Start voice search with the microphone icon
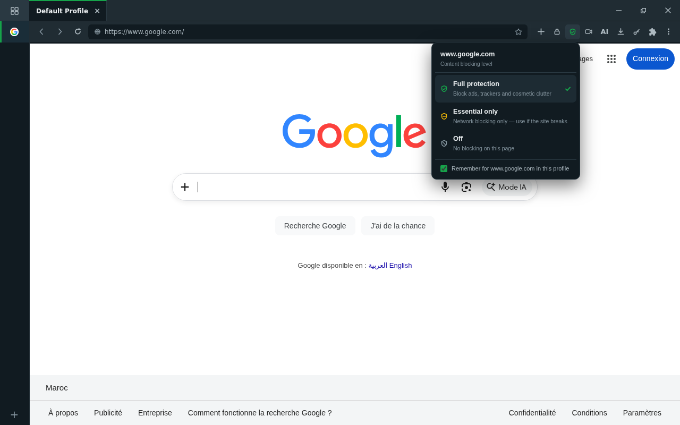 pos(445,187)
